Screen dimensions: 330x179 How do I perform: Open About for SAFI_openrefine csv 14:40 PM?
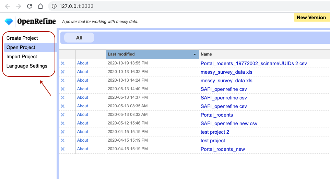pyautogui.click(x=82, y=89)
